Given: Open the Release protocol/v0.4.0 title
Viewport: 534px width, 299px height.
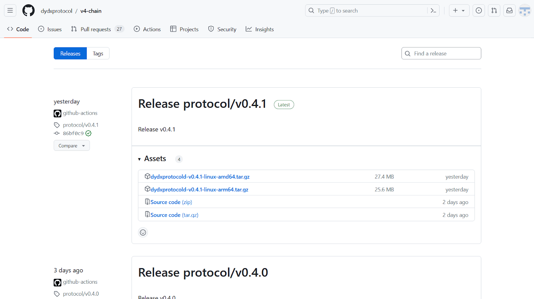Looking at the screenshot, I should pos(203,273).
